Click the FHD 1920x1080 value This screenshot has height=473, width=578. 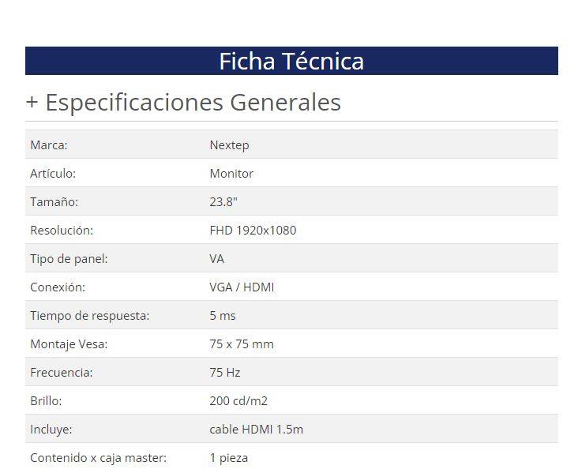(253, 231)
